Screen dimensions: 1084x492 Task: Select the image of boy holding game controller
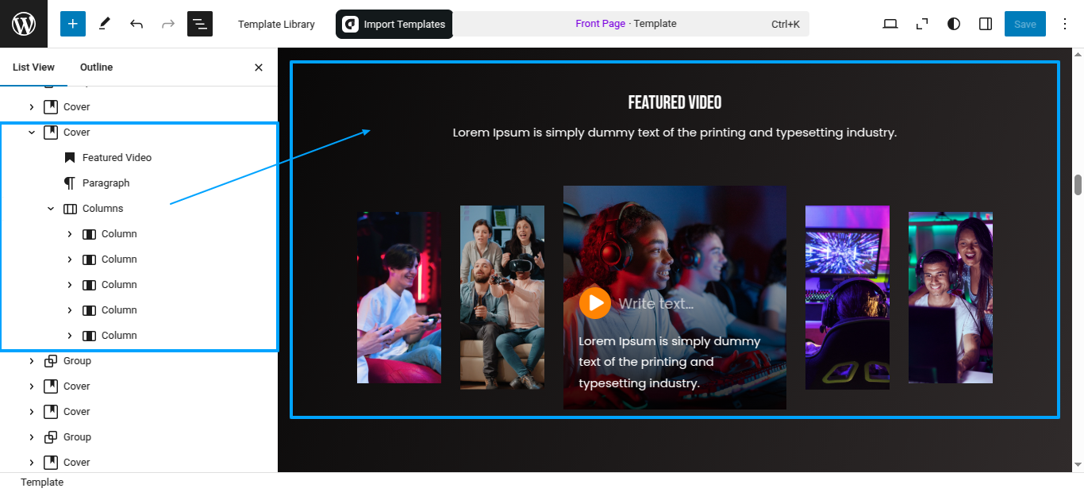coord(399,298)
